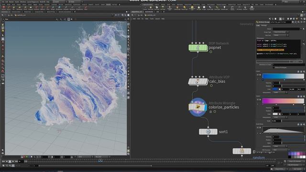Click the current frame marker on timeline
Screen dimensions: 306x172
100,161
